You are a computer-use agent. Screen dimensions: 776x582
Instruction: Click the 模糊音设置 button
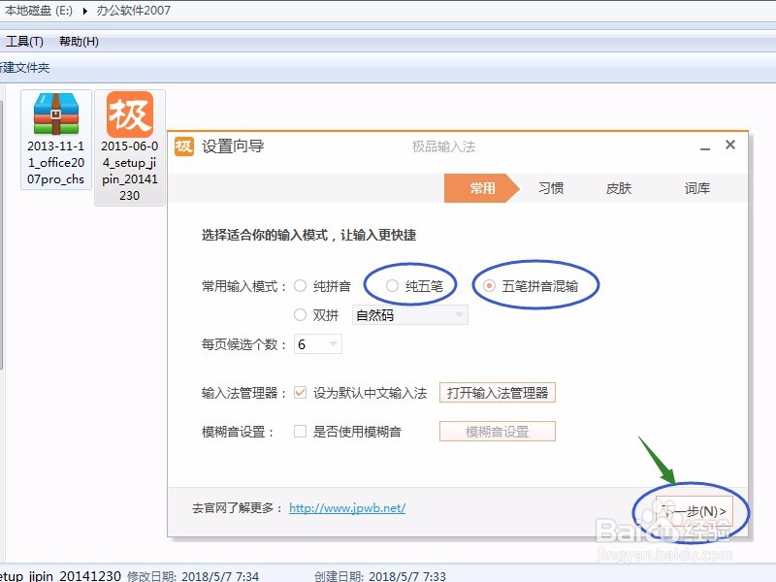[x=498, y=431]
